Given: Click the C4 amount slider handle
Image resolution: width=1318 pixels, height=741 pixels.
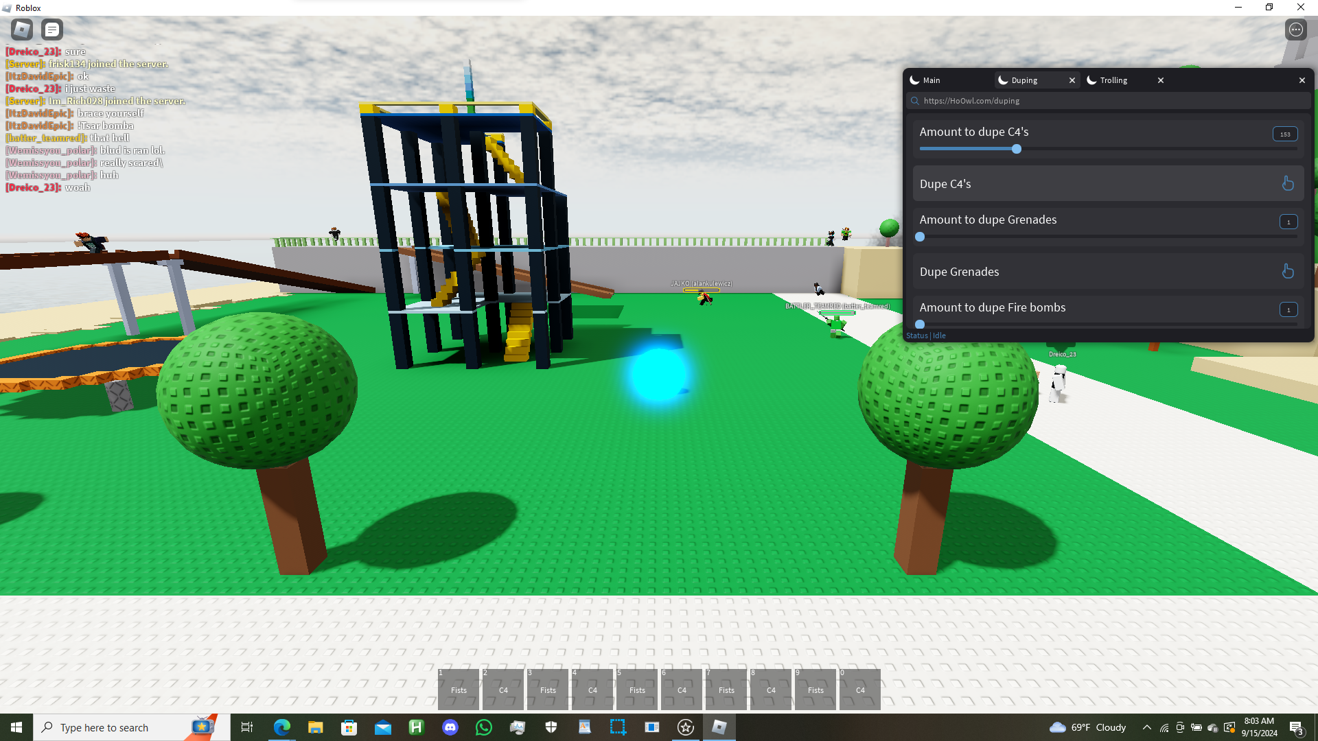Looking at the screenshot, I should (1016, 149).
